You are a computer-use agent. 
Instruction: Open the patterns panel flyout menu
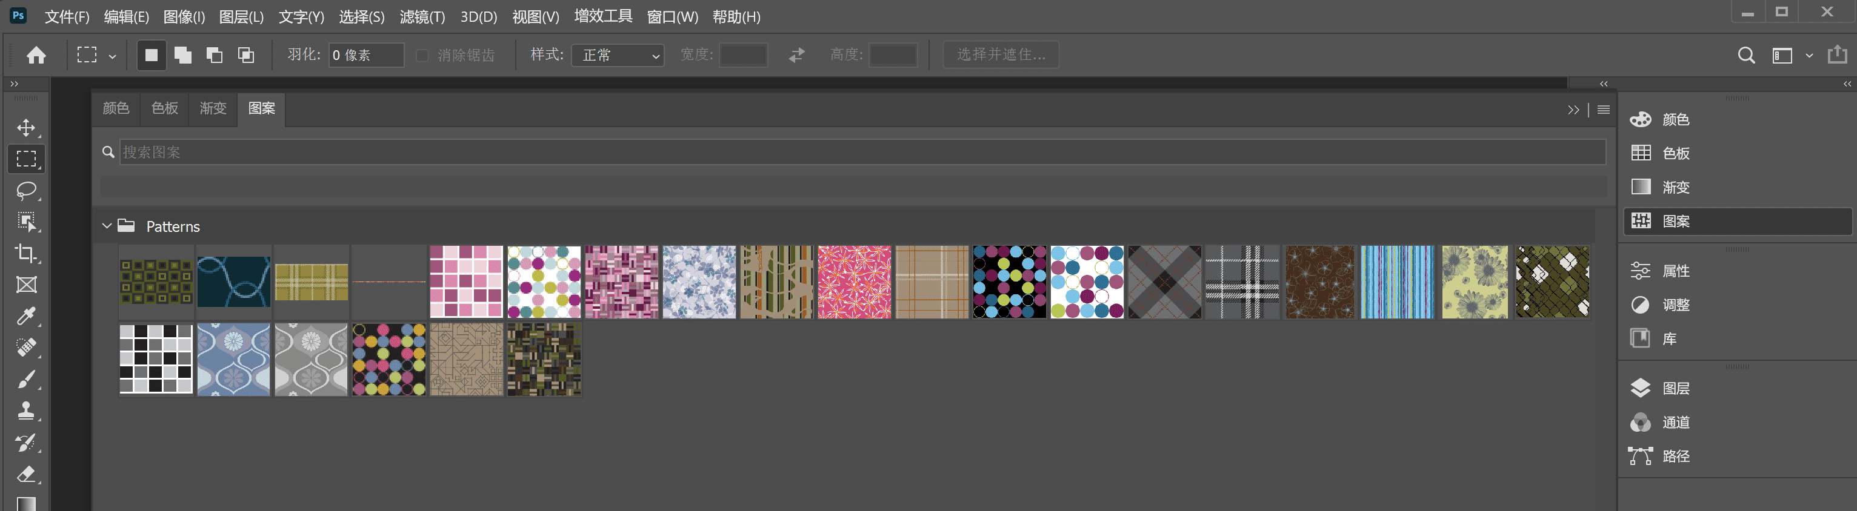[x=1603, y=110]
